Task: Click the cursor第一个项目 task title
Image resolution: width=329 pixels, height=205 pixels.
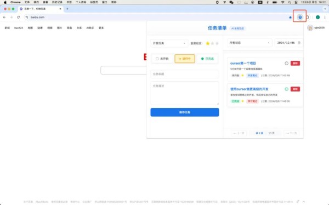Action: [243, 63]
